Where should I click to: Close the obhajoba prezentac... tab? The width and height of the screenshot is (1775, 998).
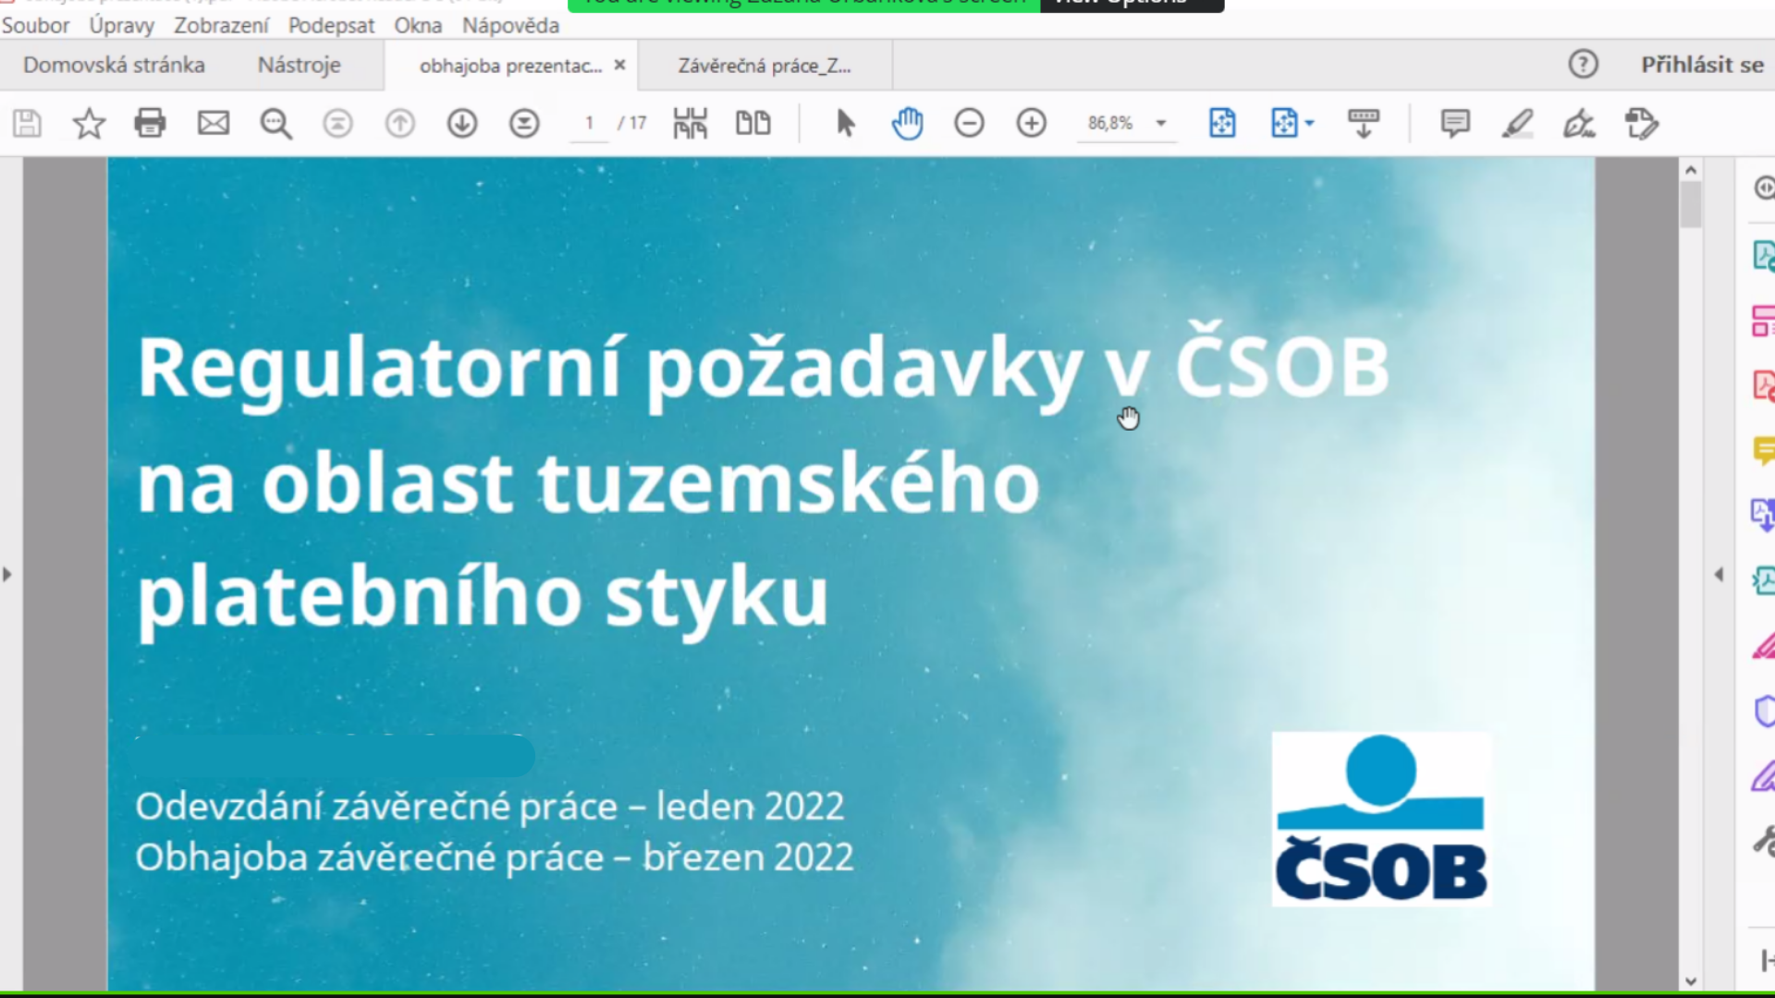[619, 65]
